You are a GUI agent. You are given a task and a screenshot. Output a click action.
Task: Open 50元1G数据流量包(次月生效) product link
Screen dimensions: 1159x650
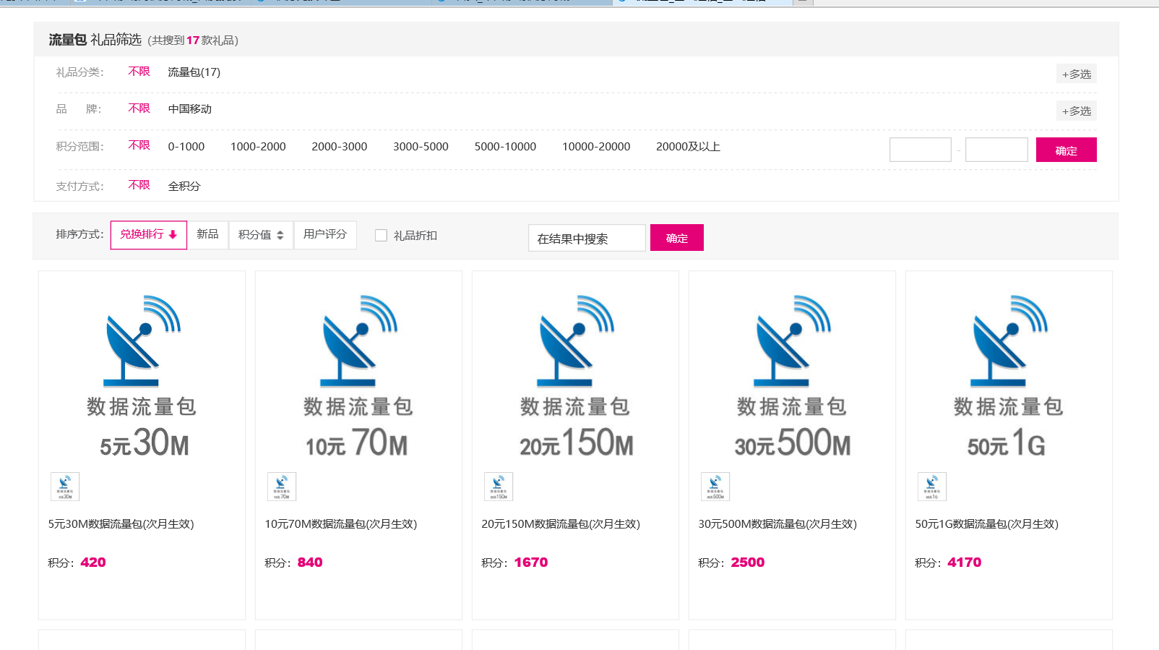tap(986, 524)
